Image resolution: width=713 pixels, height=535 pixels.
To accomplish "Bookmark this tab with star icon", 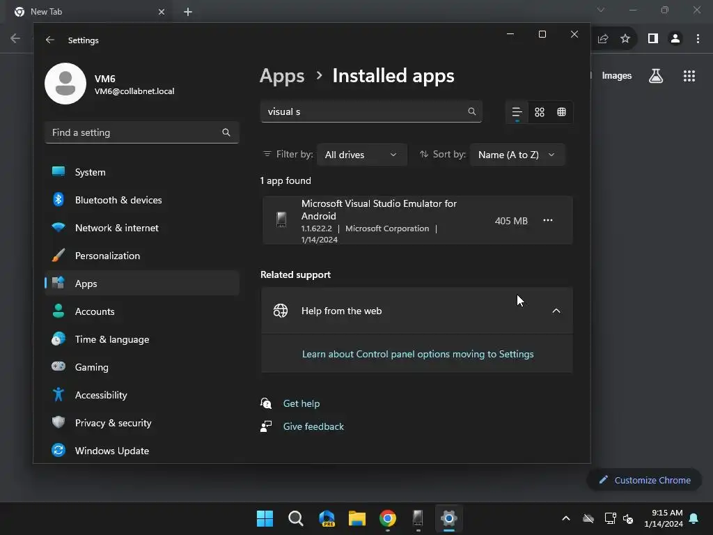I will (x=625, y=39).
